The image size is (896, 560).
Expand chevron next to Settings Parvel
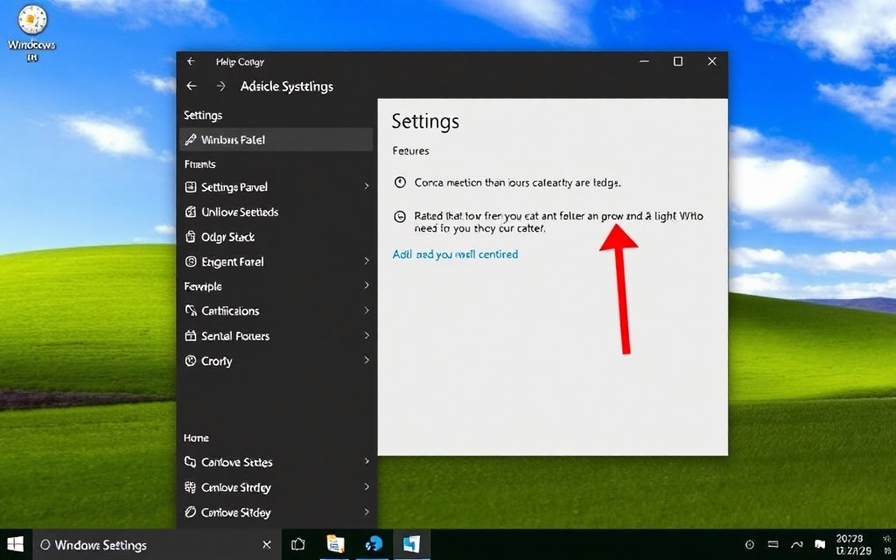click(x=367, y=186)
